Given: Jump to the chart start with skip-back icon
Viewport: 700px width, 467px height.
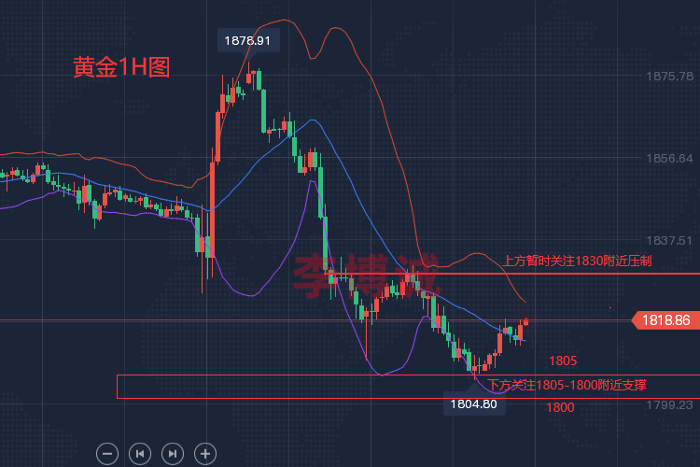Looking at the screenshot, I should point(140,454).
